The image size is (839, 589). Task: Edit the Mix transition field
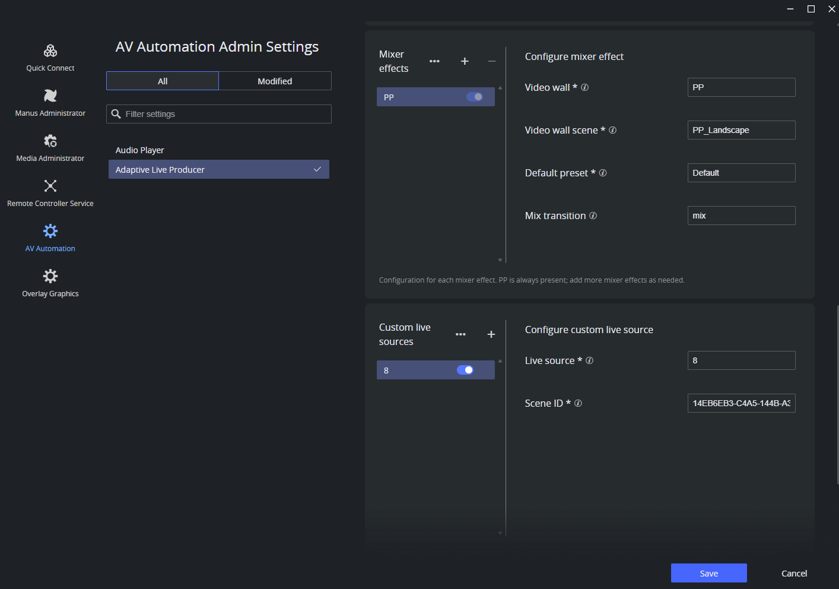click(741, 216)
